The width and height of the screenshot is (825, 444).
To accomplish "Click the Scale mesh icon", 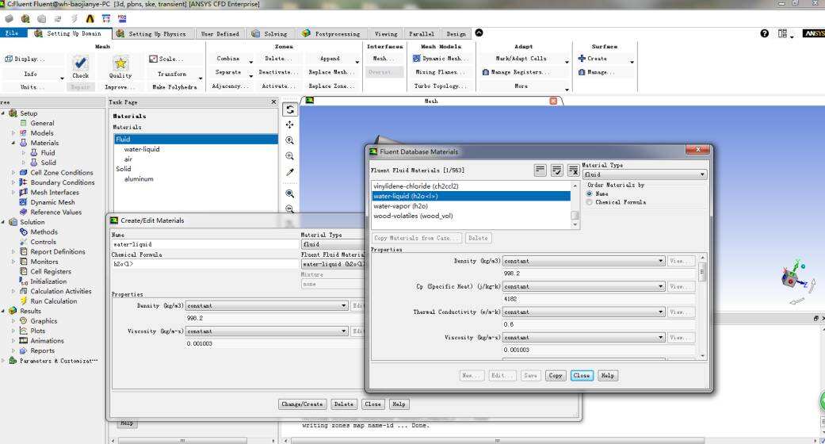I will point(153,59).
